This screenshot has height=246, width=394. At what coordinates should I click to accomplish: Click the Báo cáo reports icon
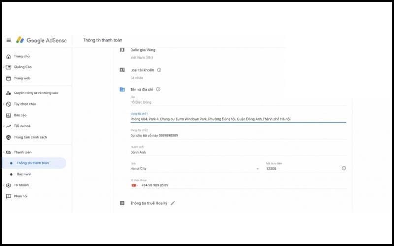click(8, 115)
